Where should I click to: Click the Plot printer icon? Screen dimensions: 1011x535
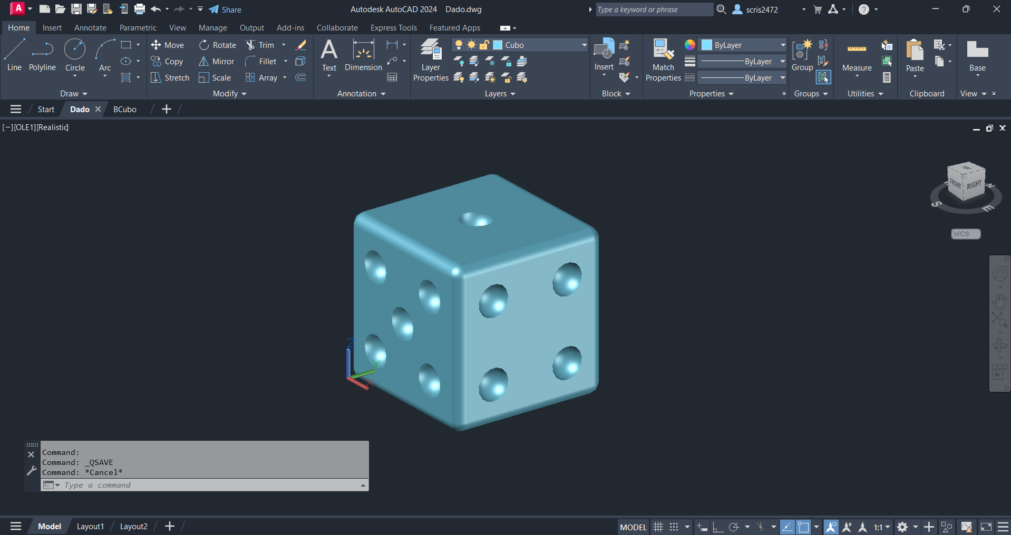[x=140, y=9]
